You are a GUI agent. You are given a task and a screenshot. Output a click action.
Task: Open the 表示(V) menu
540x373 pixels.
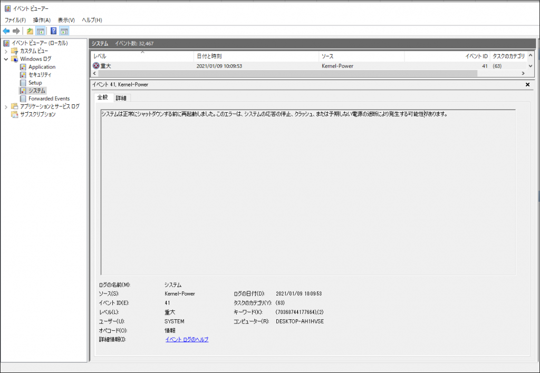pyautogui.click(x=66, y=20)
